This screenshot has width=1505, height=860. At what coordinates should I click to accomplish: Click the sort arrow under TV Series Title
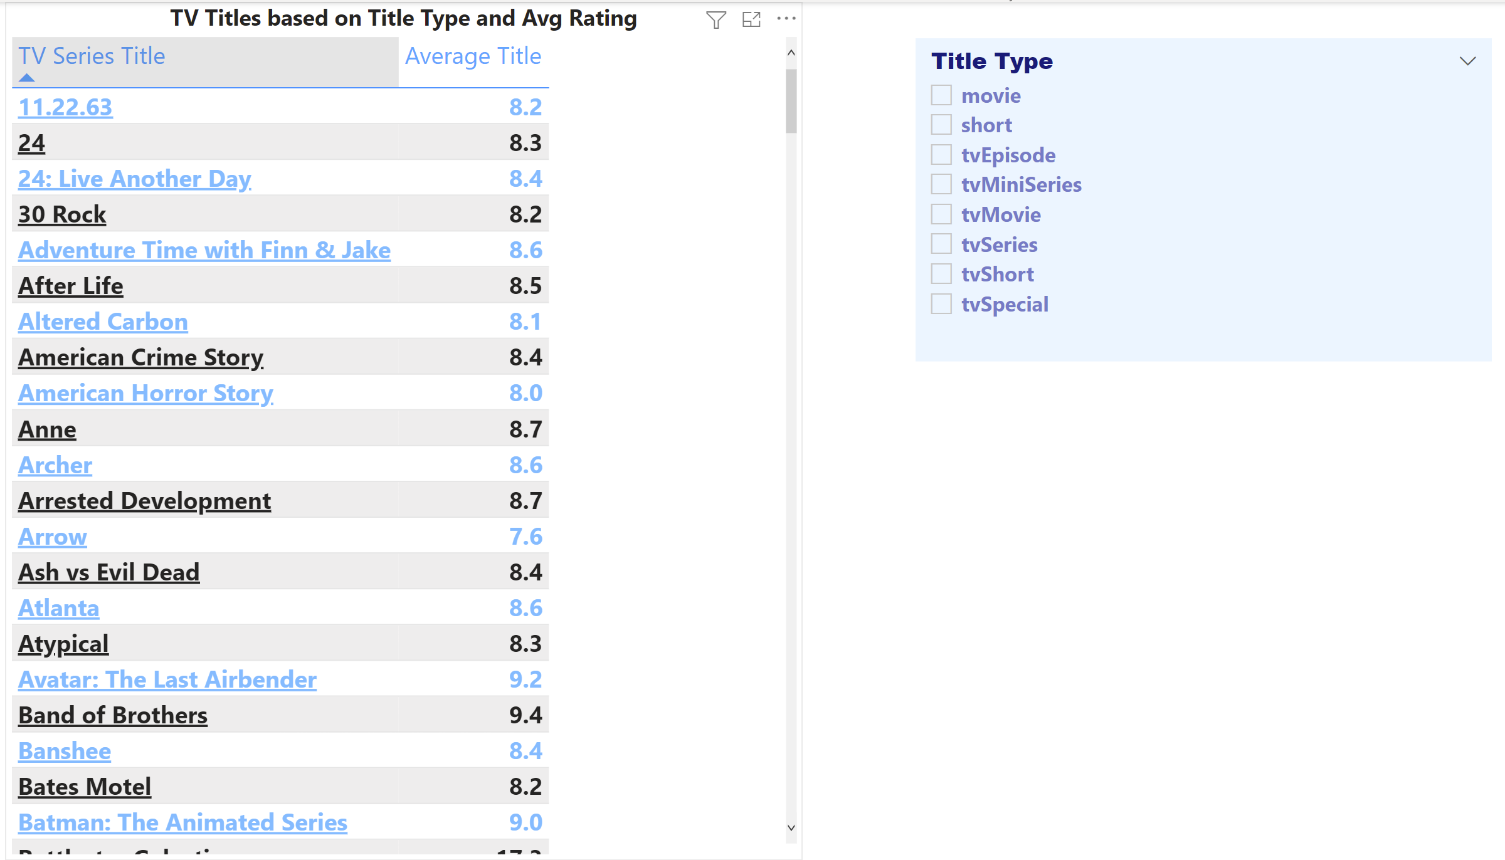(x=27, y=78)
